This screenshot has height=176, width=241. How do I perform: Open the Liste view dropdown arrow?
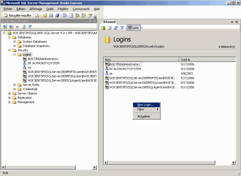[142, 28]
